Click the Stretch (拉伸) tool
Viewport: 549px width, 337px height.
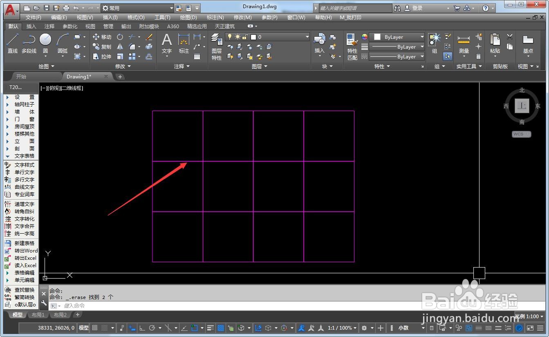coord(102,56)
